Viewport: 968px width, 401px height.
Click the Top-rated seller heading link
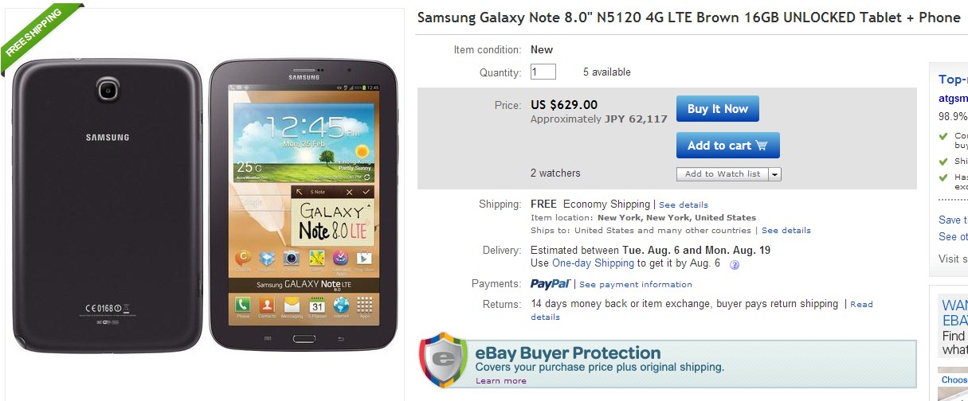953,79
